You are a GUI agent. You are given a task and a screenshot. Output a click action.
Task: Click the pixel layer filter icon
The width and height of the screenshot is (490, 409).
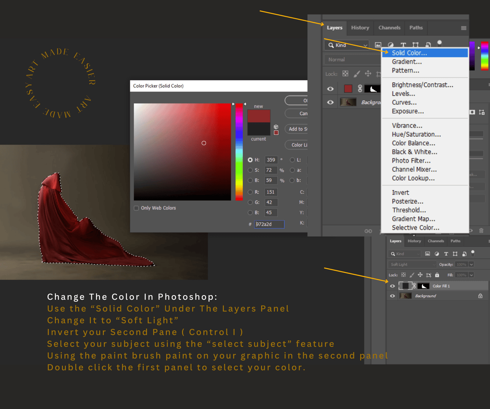coord(378,45)
